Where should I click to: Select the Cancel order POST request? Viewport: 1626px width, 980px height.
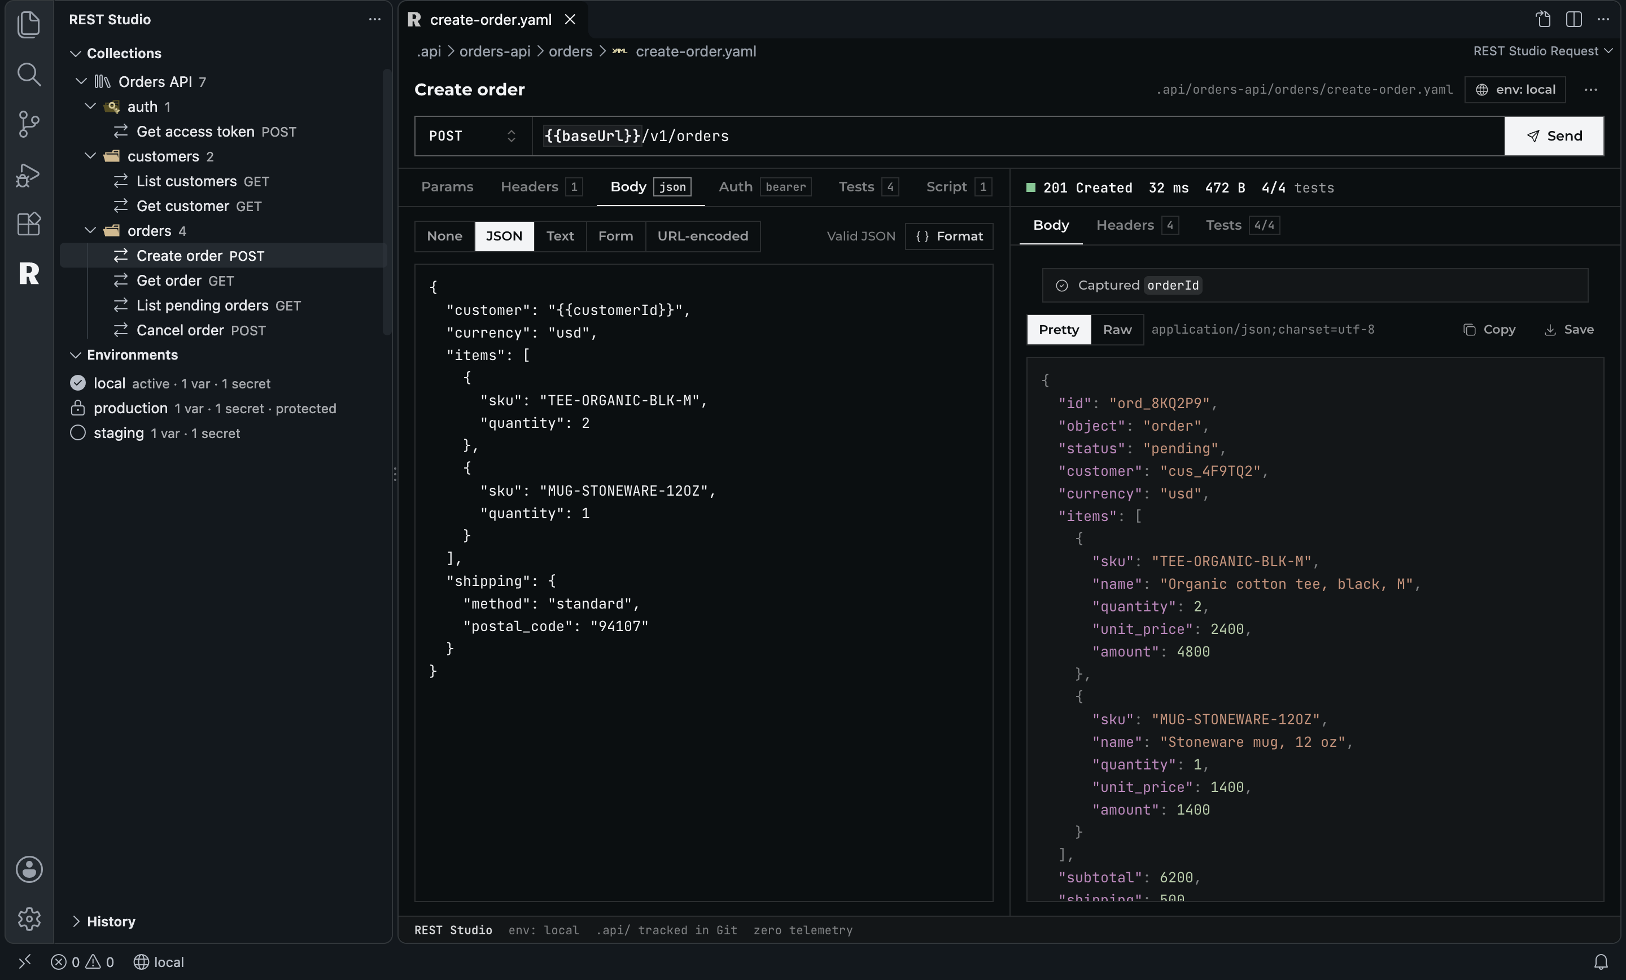click(223, 330)
